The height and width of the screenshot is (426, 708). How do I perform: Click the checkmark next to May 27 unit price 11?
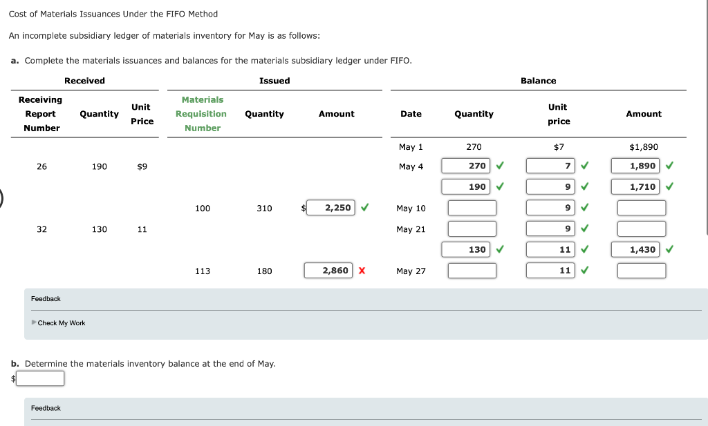[x=584, y=271]
